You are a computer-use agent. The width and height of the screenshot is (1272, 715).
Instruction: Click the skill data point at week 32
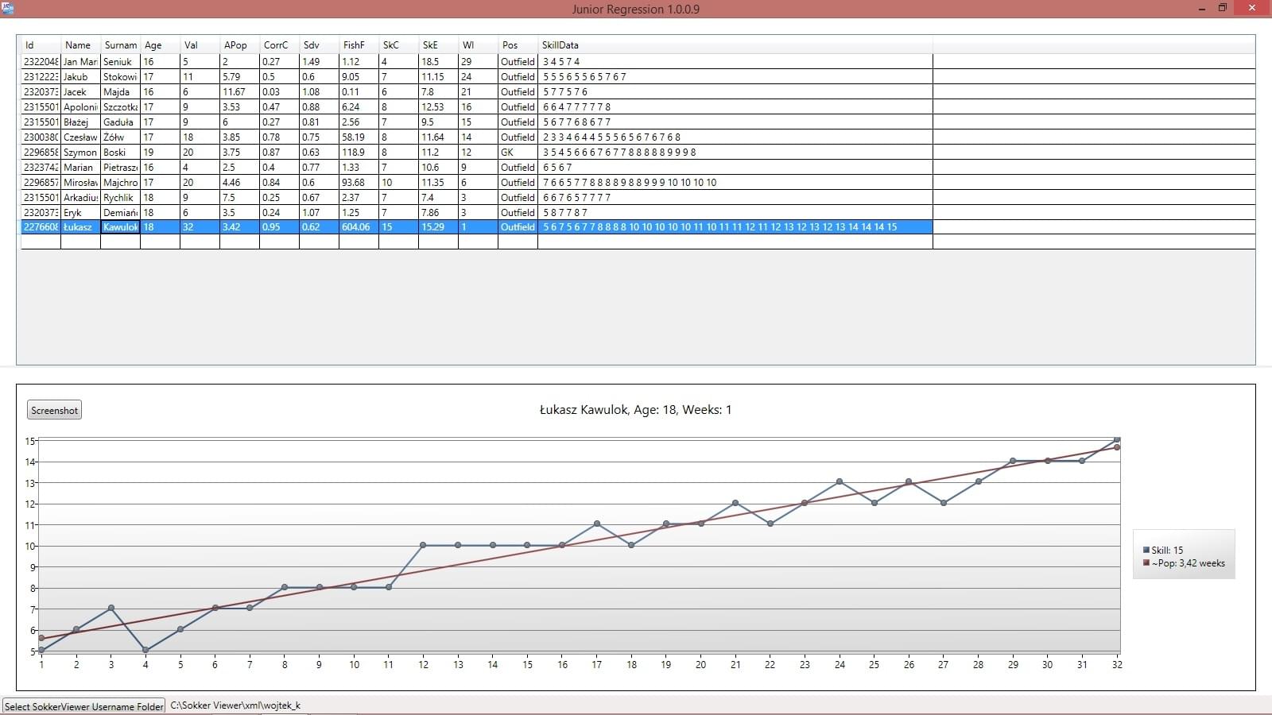tap(1117, 439)
